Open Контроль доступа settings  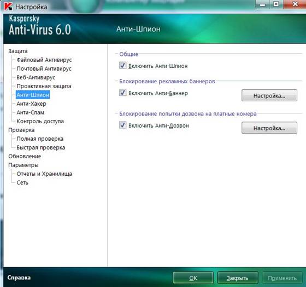40,121
